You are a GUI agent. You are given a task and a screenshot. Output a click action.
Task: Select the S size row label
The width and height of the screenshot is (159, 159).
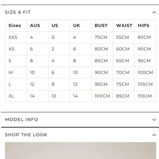[x=10, y=61]
